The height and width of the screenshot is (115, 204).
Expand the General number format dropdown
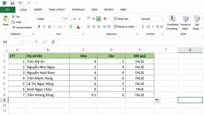[161, 19]
